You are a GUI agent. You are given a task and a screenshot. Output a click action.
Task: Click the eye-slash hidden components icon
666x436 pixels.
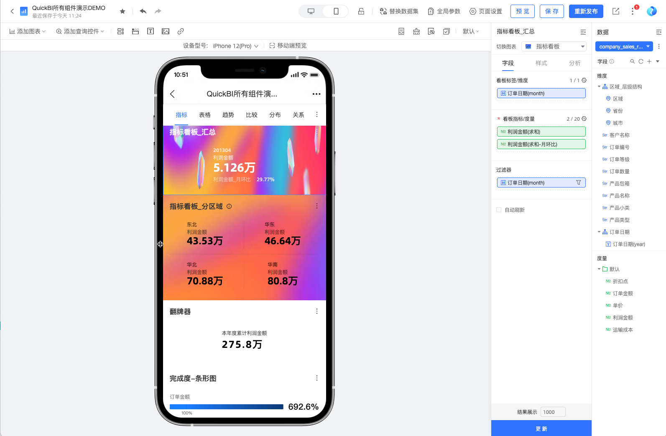click(x=431, y=31)
